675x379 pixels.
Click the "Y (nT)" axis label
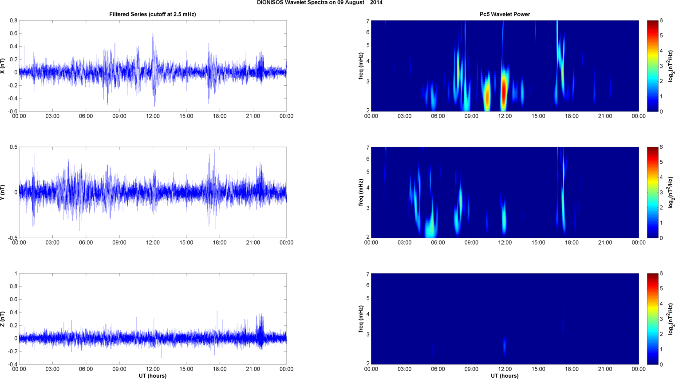pos(3,192)
